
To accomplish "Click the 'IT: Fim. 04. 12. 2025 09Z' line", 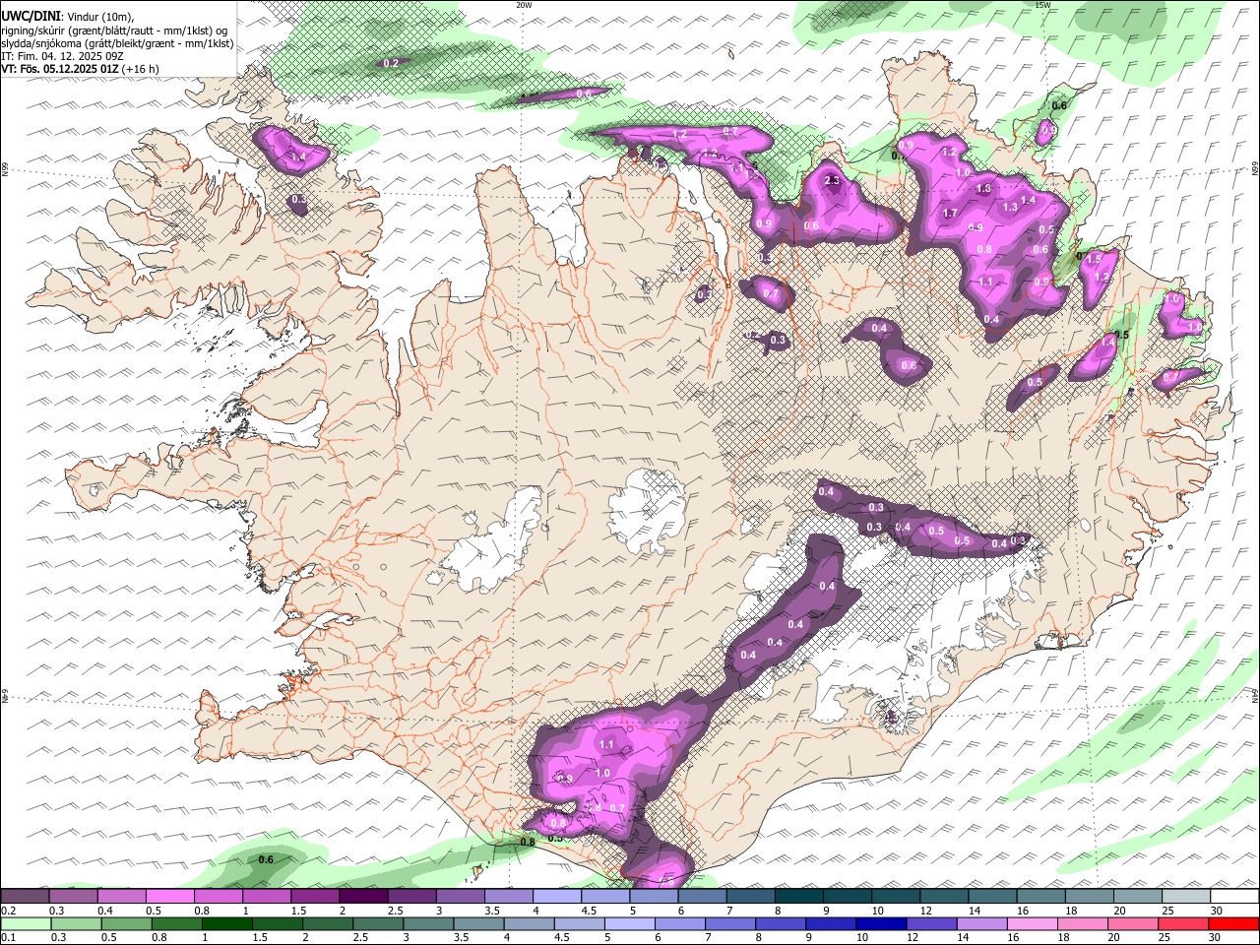I will click(62, 56).
